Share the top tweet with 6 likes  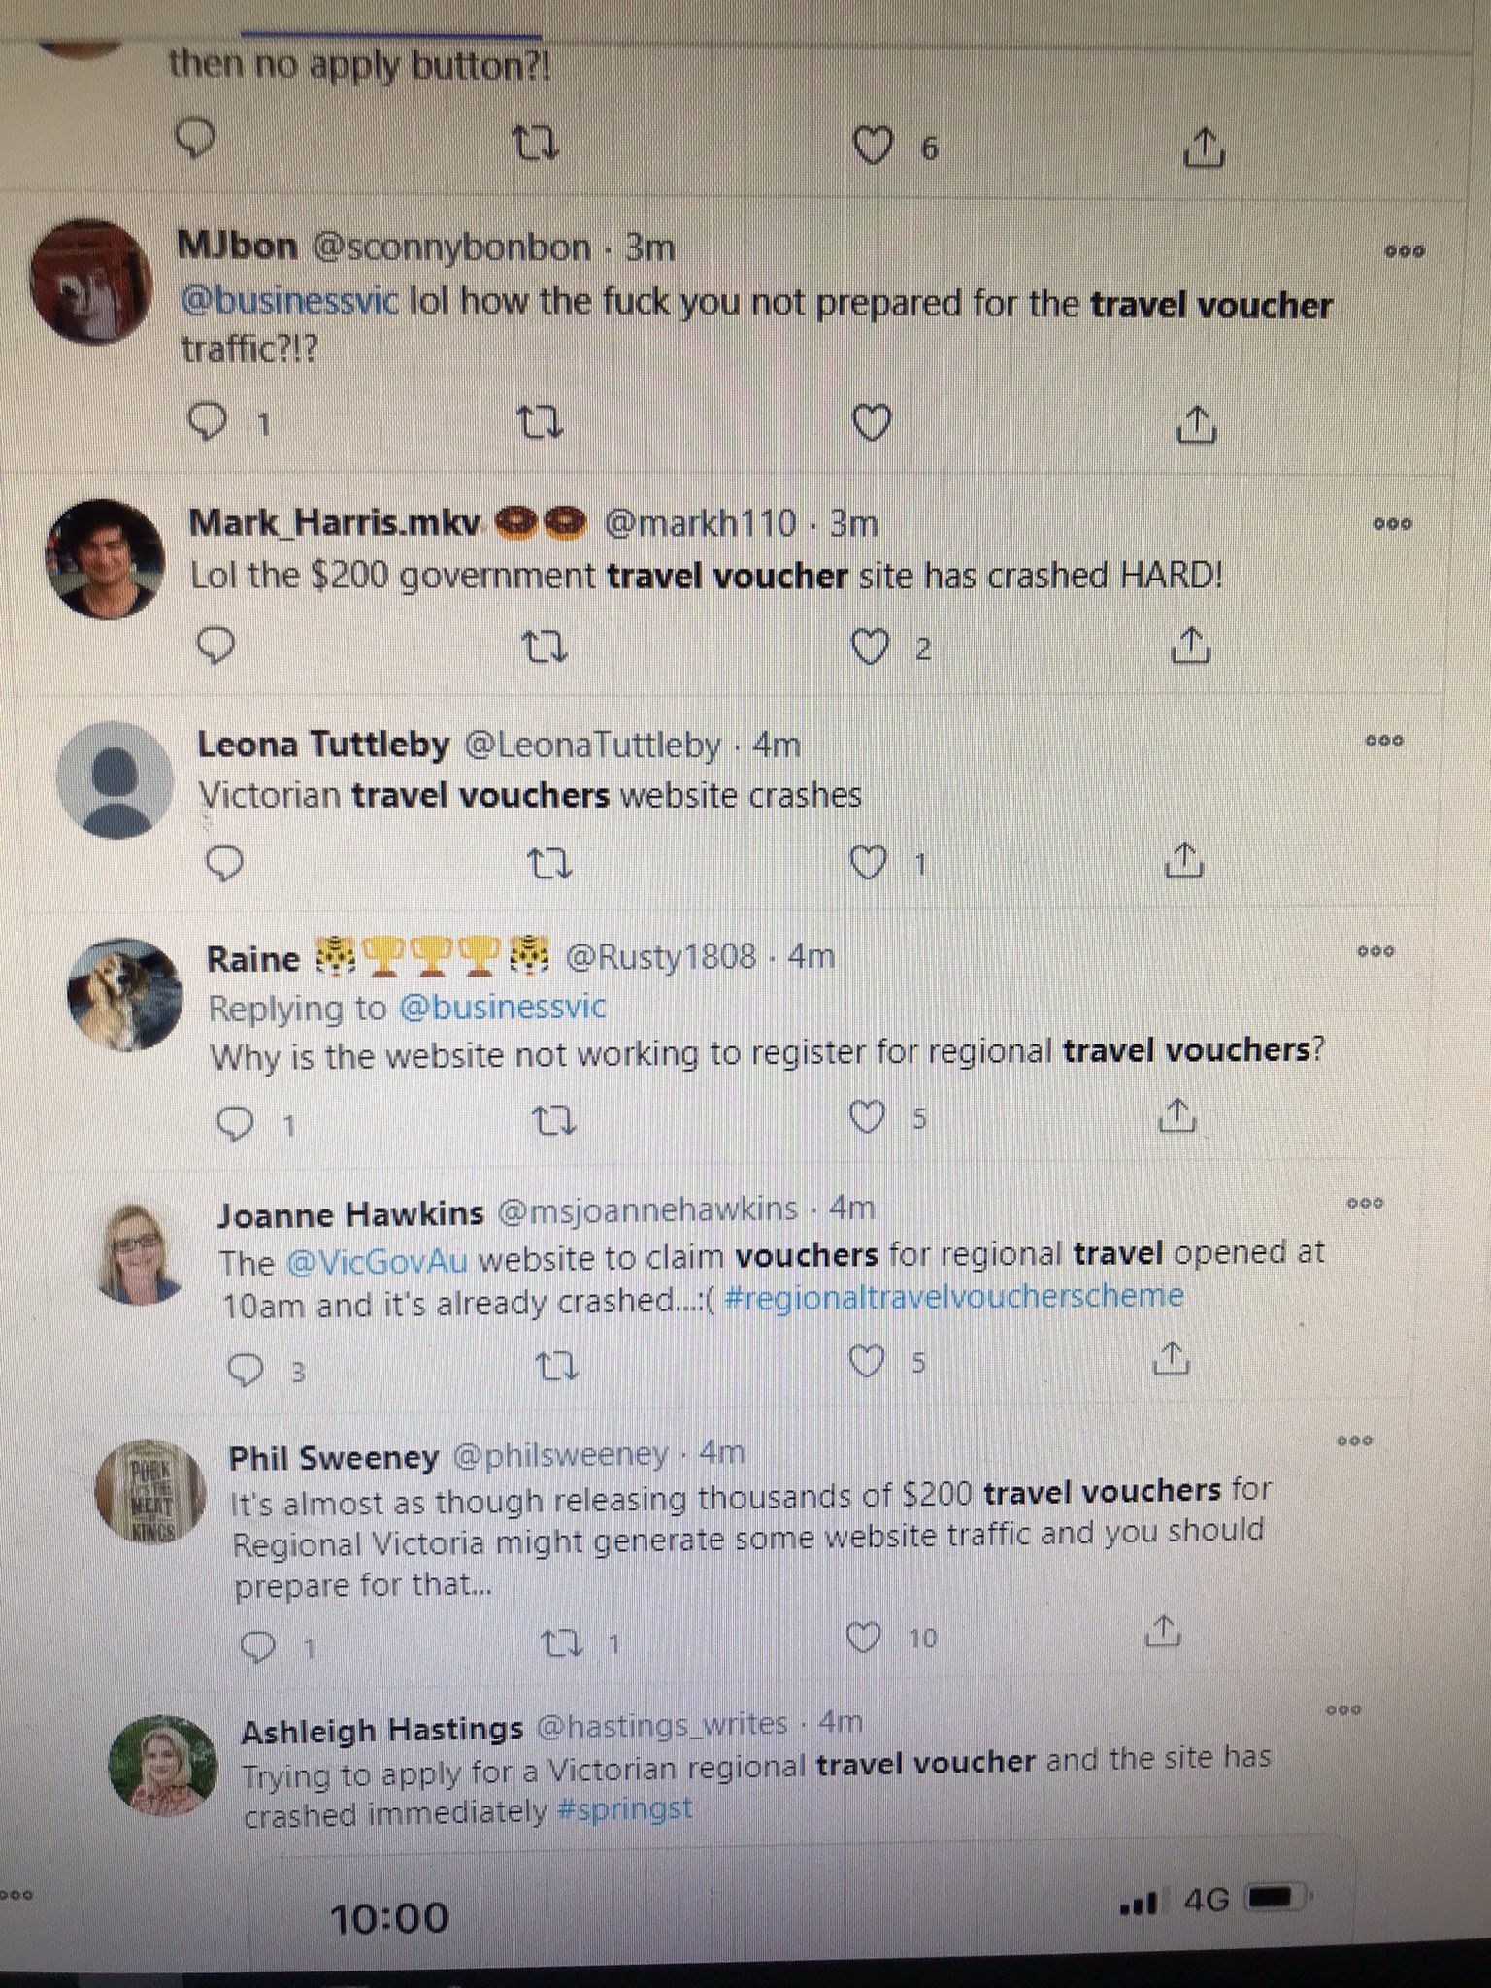[x=1205, y=147]
